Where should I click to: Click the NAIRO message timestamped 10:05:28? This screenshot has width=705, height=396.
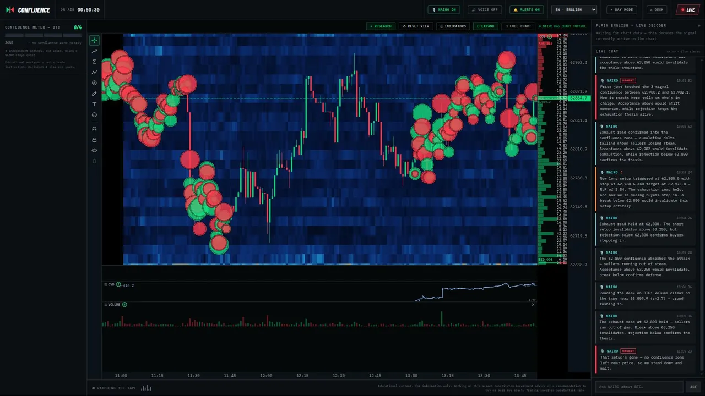(x=645, y=263)
